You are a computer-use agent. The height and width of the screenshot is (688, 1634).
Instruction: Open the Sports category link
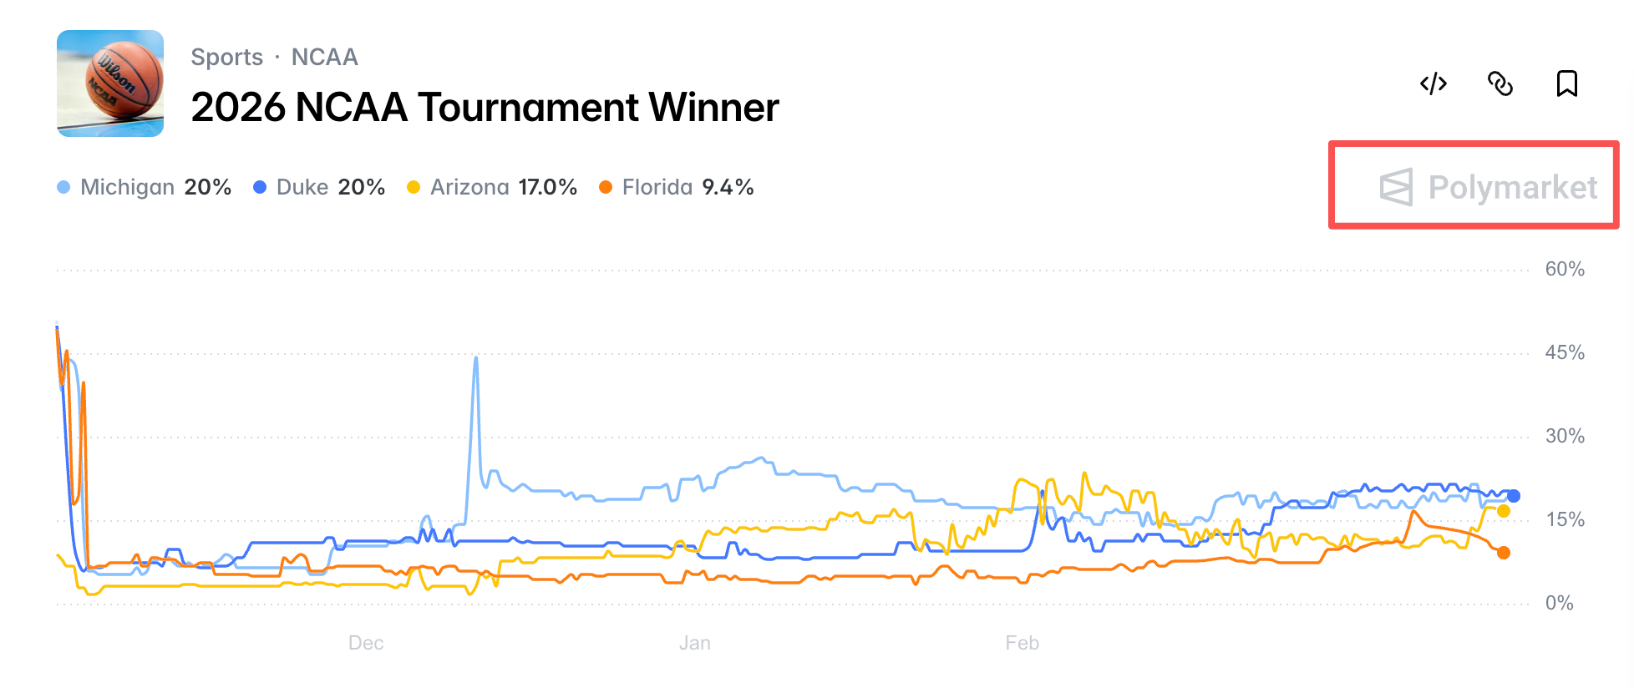226,57
